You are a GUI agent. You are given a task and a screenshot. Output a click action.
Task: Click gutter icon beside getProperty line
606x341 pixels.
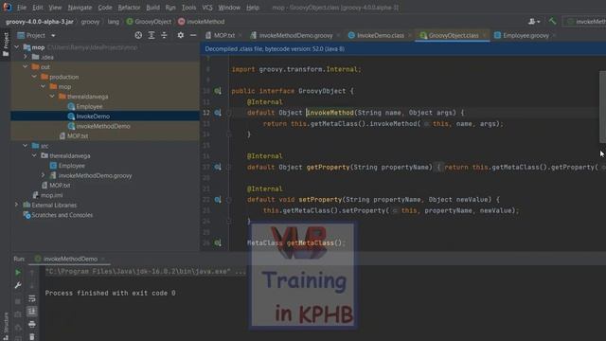click(218, 167)
